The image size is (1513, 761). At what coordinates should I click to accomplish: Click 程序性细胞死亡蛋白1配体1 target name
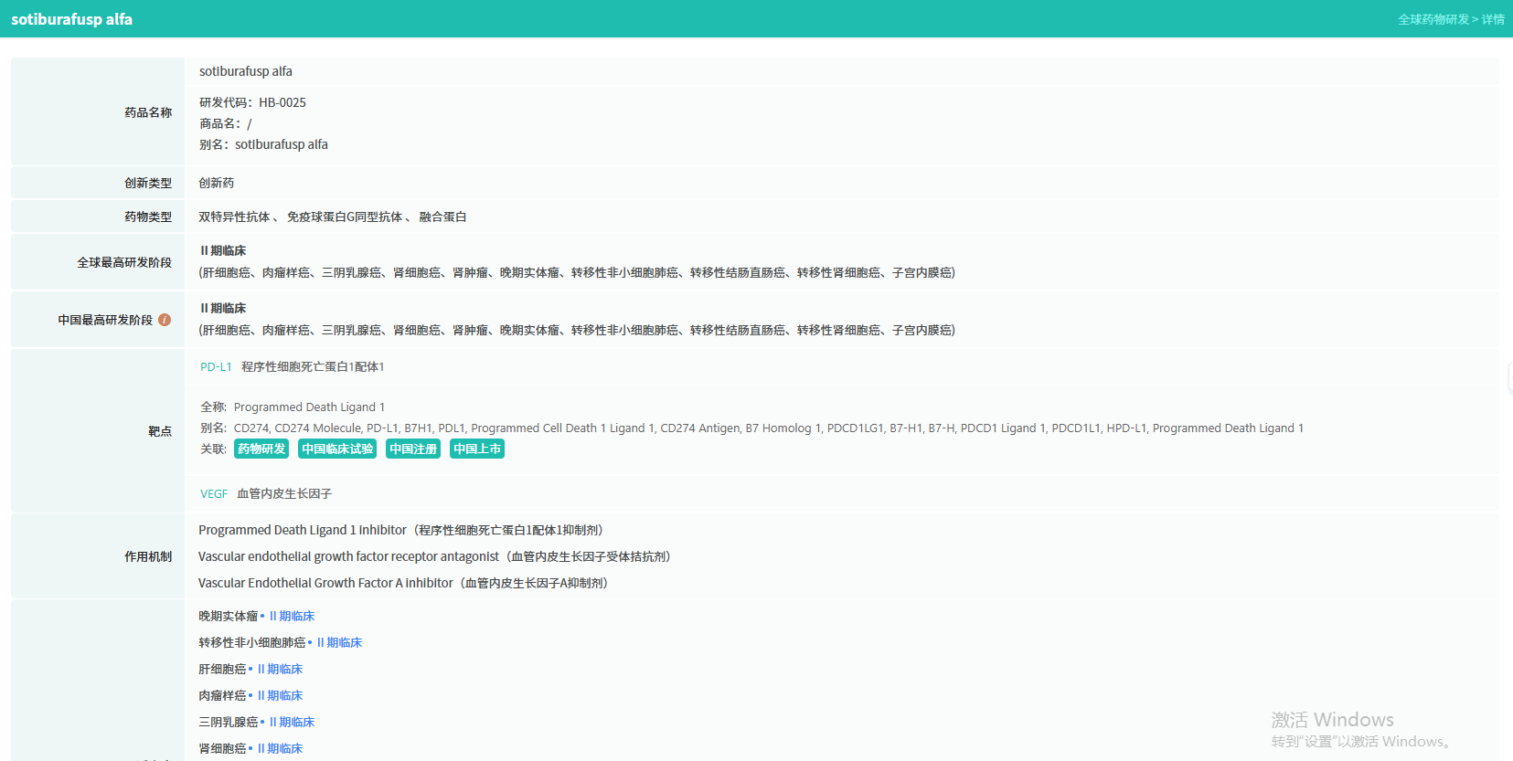click(313, 367)
